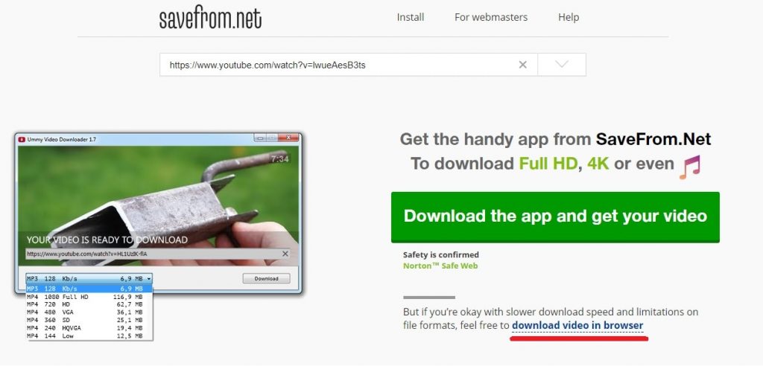The image size is (763, 366).
Task: Open the Install menu item
Action: (x=411, y=17)
